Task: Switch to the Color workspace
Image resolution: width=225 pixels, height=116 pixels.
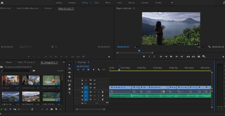Action: (96, 3)
